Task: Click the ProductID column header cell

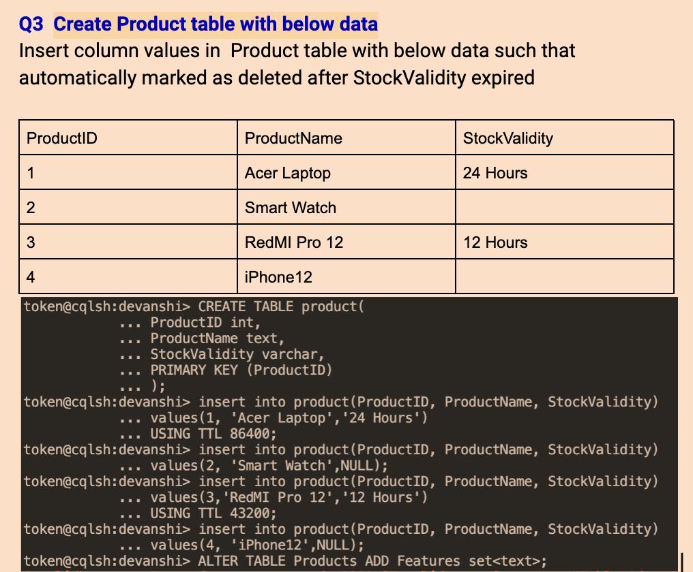Action: (128, 138)
